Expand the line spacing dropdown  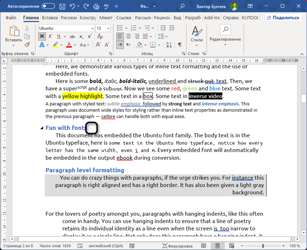click(166, 36)
